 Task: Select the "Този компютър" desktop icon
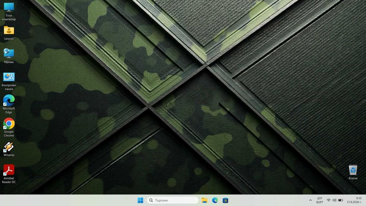click(x=9, y=12)
